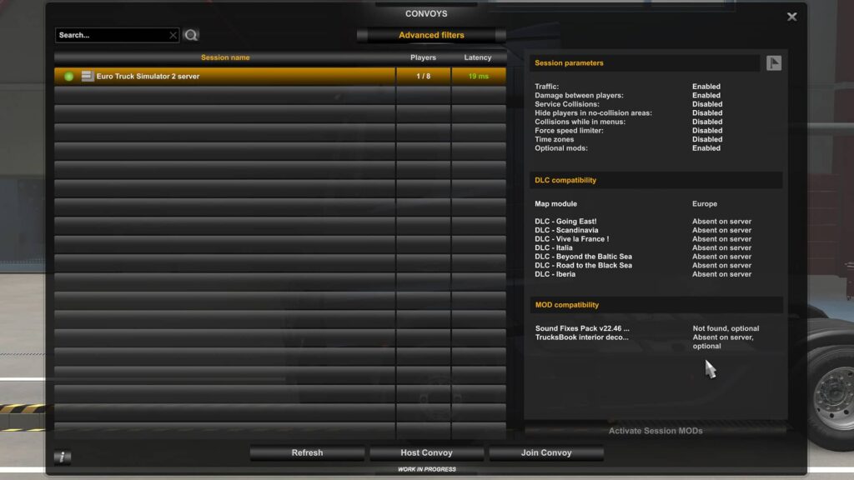Click Not found, optional status text

[x=726, y=328]
